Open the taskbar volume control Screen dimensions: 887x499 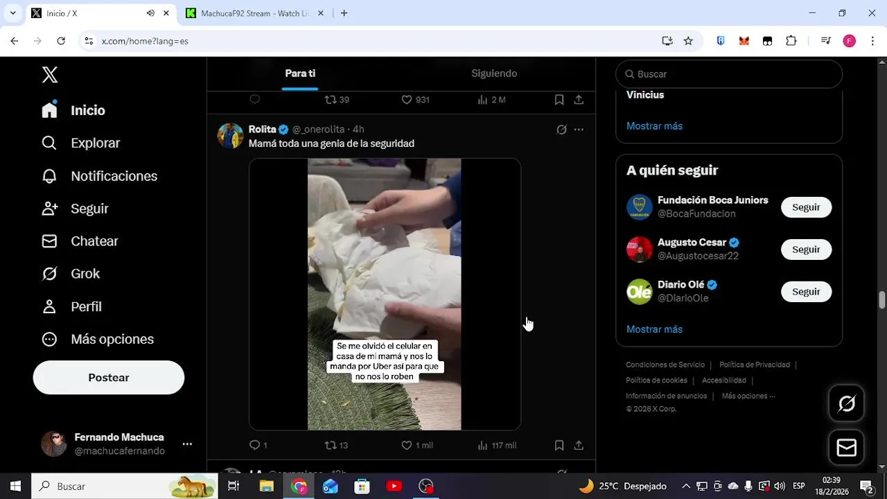780,486
